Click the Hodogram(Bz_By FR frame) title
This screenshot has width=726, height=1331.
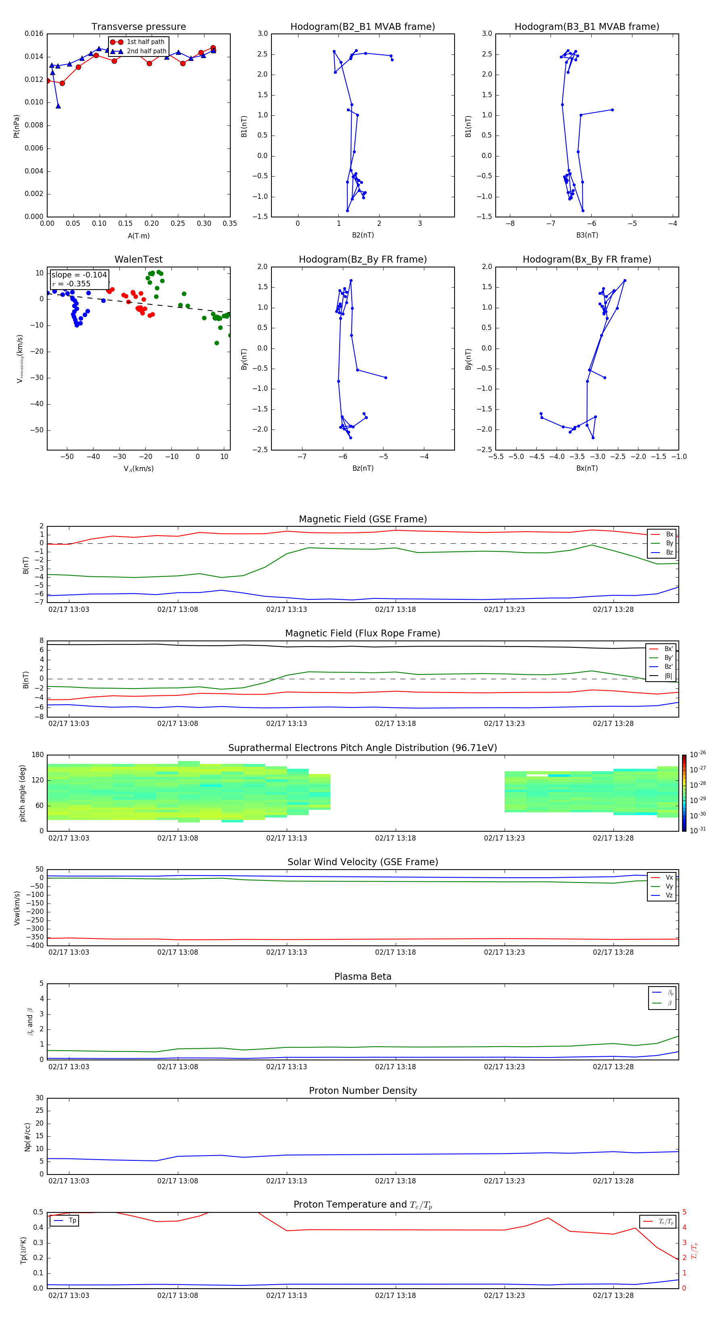click(363, 259)
